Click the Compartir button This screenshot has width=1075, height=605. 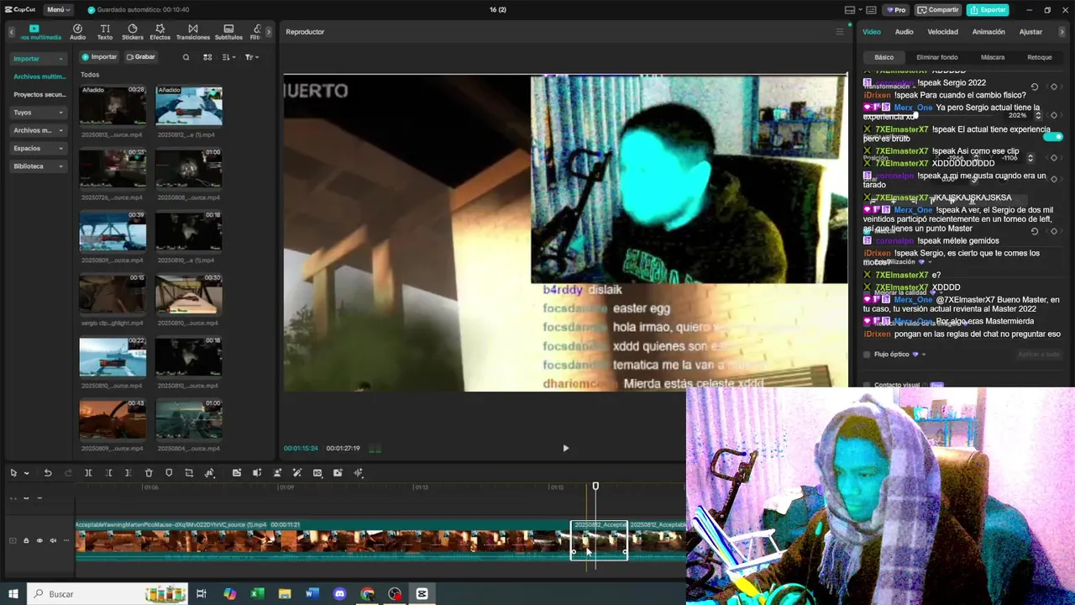(938, 10)
